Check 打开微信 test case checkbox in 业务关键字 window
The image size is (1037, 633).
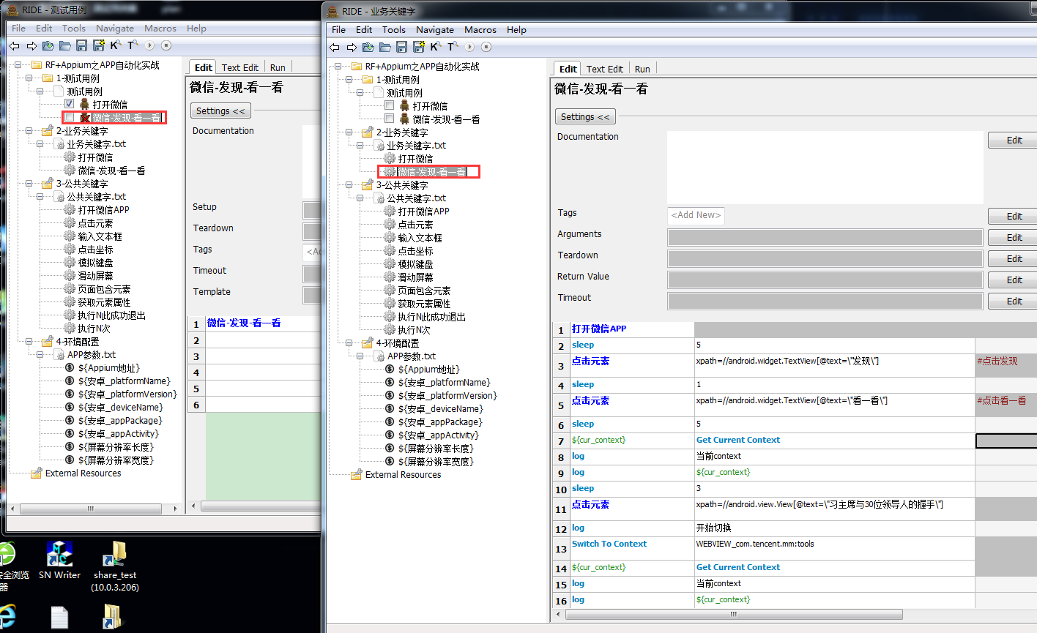(390, 105)
